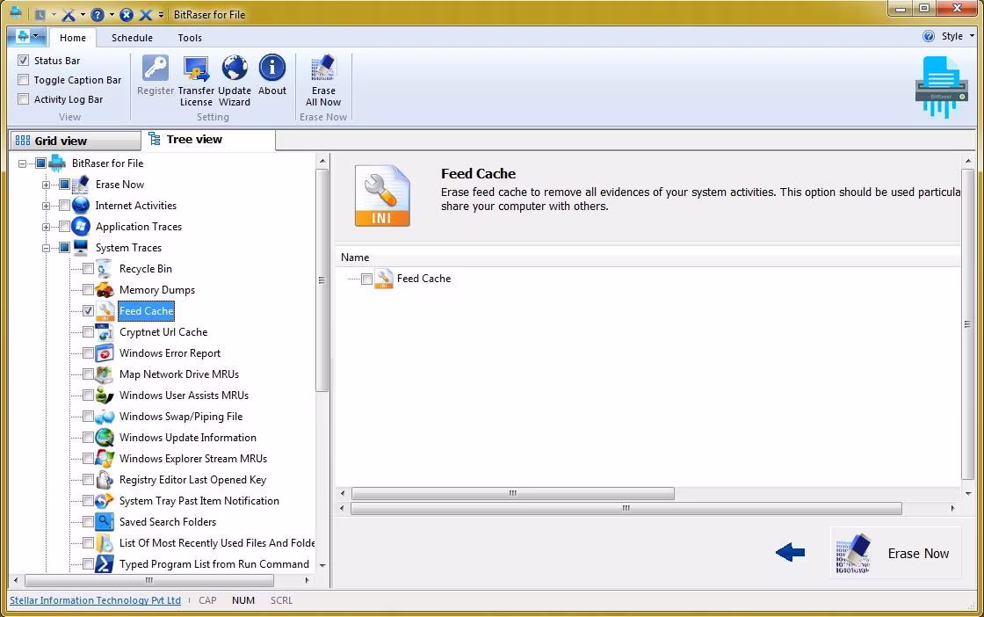Click the Internet Activities globe icon
This screenshot has width=984, height=617.
(x=80, y=206)
